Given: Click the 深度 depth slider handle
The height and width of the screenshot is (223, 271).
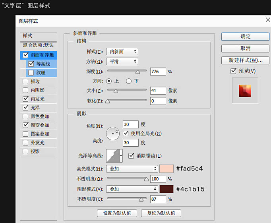Looking at the screenshot, I should point(137,72).
